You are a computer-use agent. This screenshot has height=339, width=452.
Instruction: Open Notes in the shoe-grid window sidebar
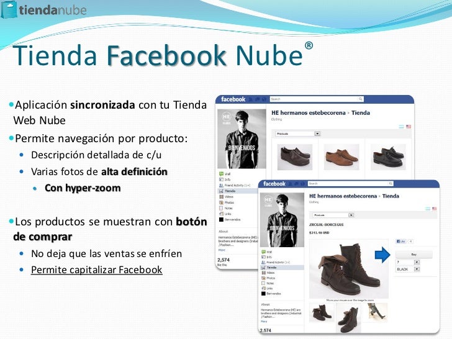click(226, 208)
